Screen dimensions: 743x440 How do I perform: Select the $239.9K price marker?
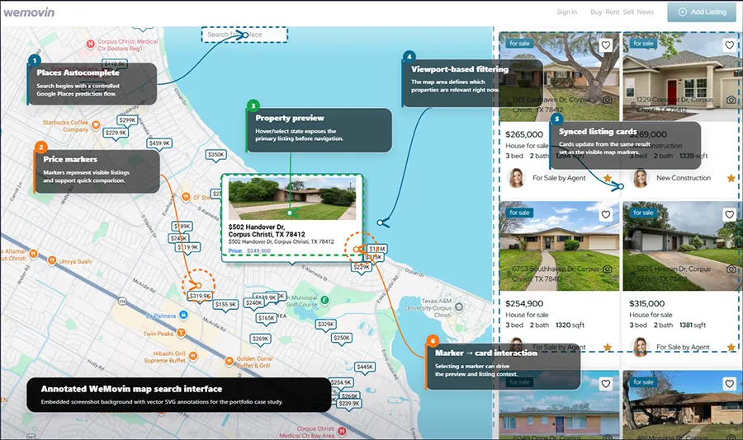349,404
